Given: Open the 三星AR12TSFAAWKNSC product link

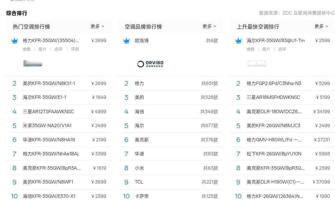Looking at the screenshot, I should (x=48, y=112).
